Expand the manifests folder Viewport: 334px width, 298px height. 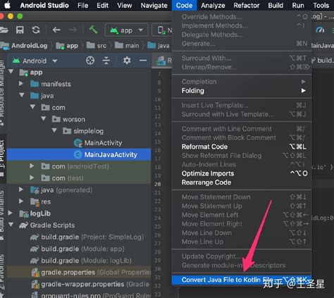pyautogui.click(x=21, y=83)
